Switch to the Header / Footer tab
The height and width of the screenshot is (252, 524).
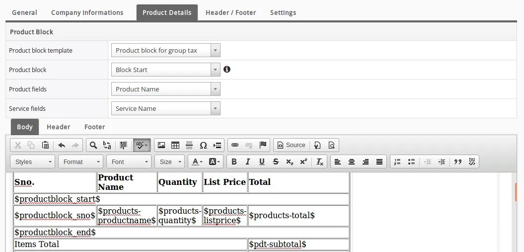230,12
